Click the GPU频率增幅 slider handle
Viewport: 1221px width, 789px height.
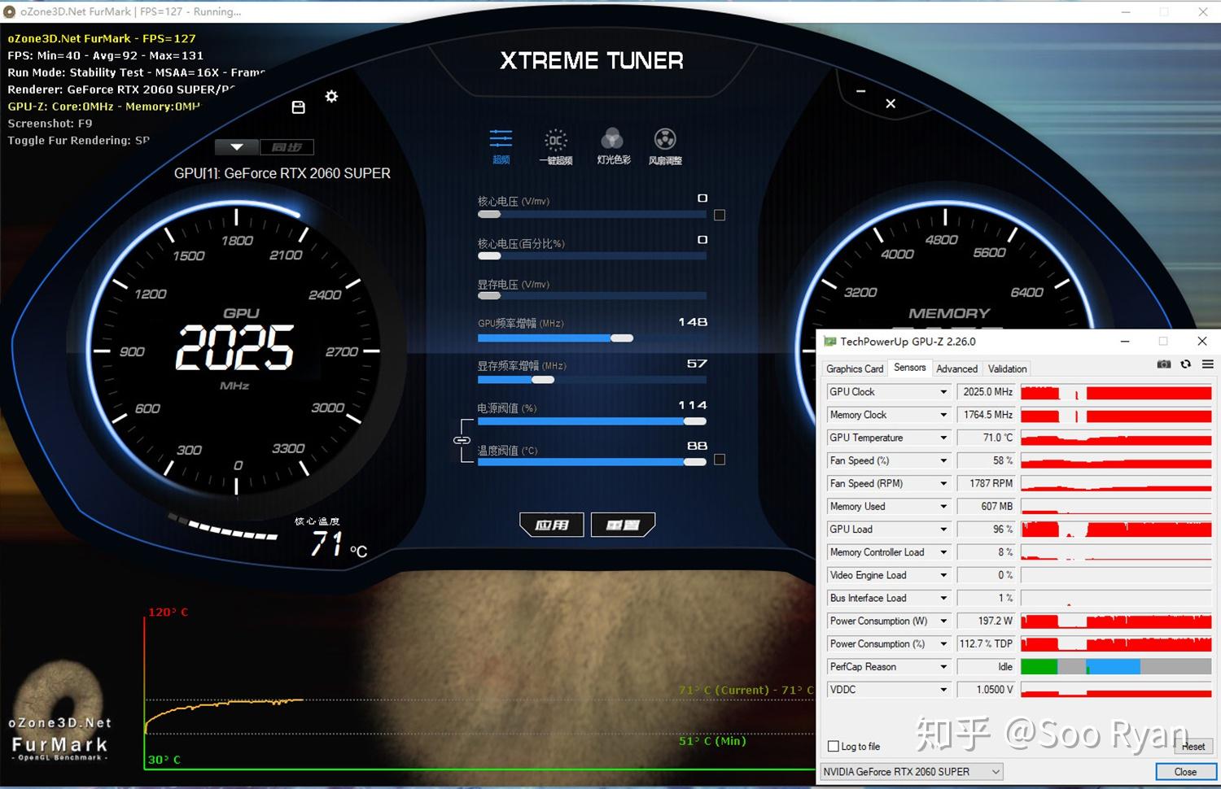pyautogui.click(x=622, y=338)
